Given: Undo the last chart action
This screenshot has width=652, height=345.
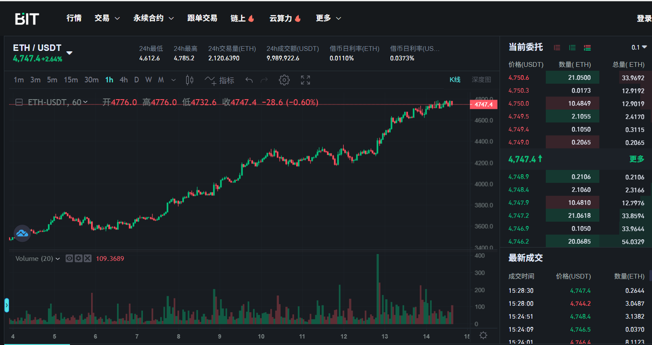Looking at the screenshot, I should 249,80.
